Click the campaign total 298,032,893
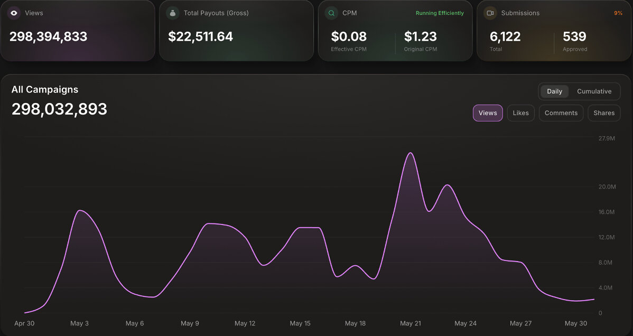Screen dimensions: 633x336 59,109
